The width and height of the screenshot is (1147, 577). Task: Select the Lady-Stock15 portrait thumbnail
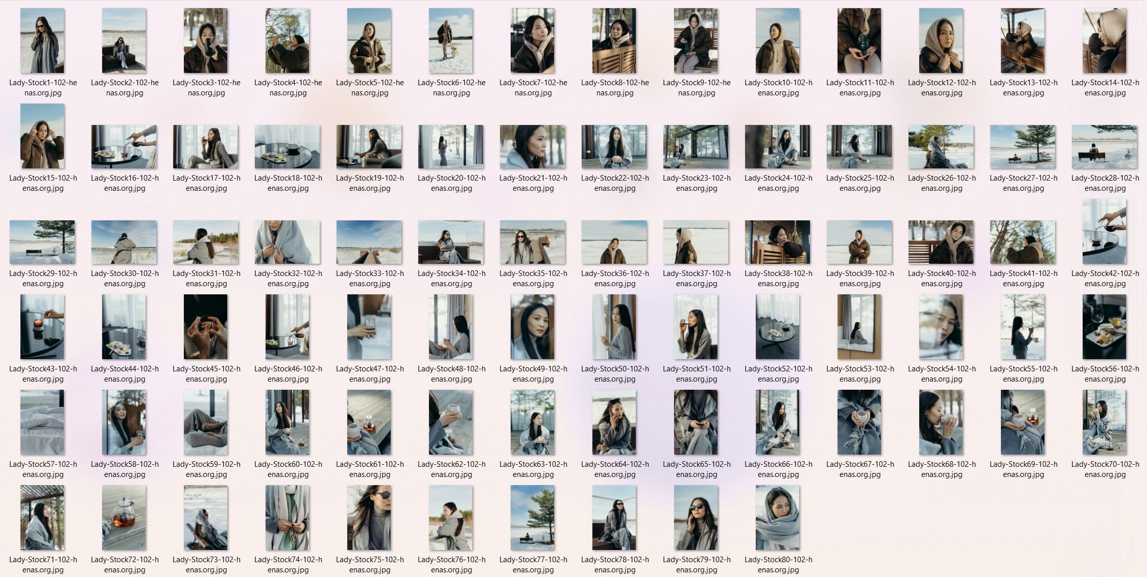pos(42,136)
